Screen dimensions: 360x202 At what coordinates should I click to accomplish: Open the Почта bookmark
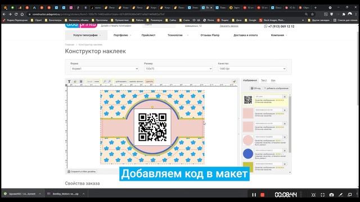click(209, 20)
